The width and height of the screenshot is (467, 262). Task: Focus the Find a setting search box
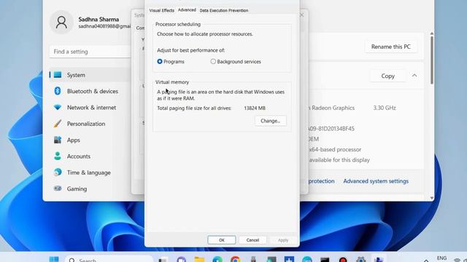click(90, 52)
